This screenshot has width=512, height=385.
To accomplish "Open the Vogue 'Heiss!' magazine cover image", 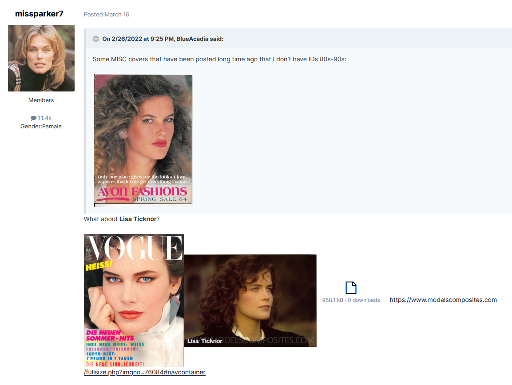I will [x=134, y=301].
